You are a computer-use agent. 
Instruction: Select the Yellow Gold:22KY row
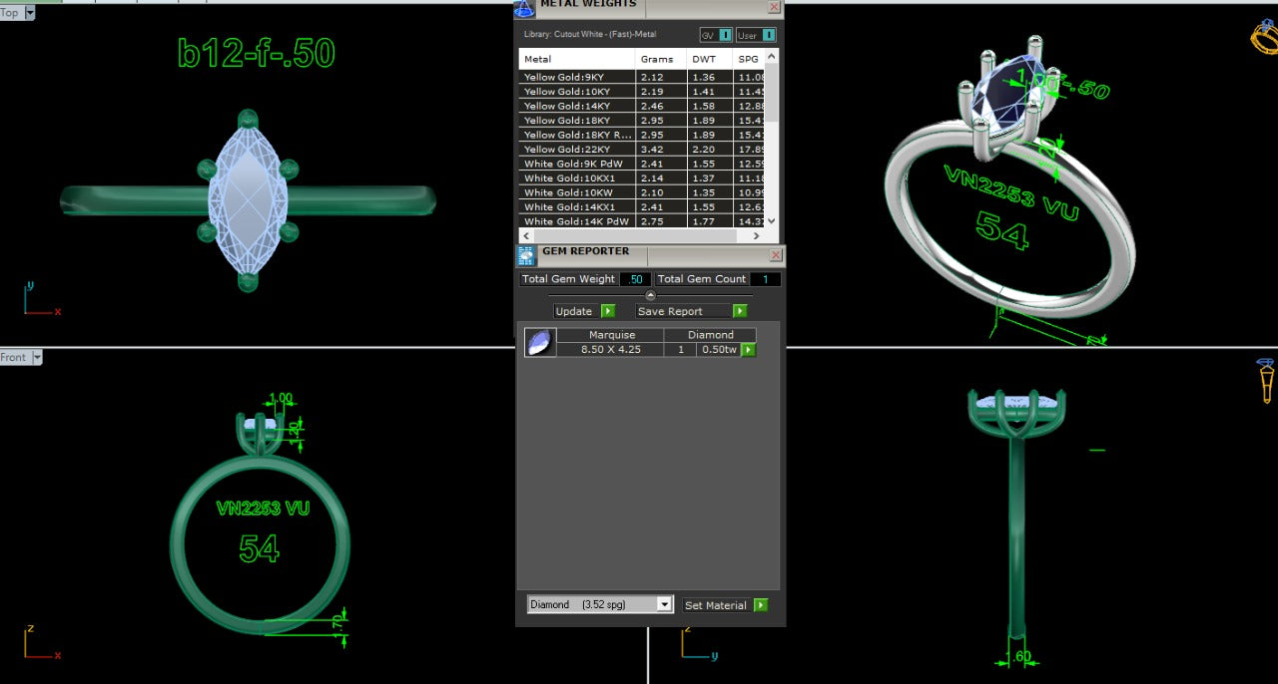(641, 149)
